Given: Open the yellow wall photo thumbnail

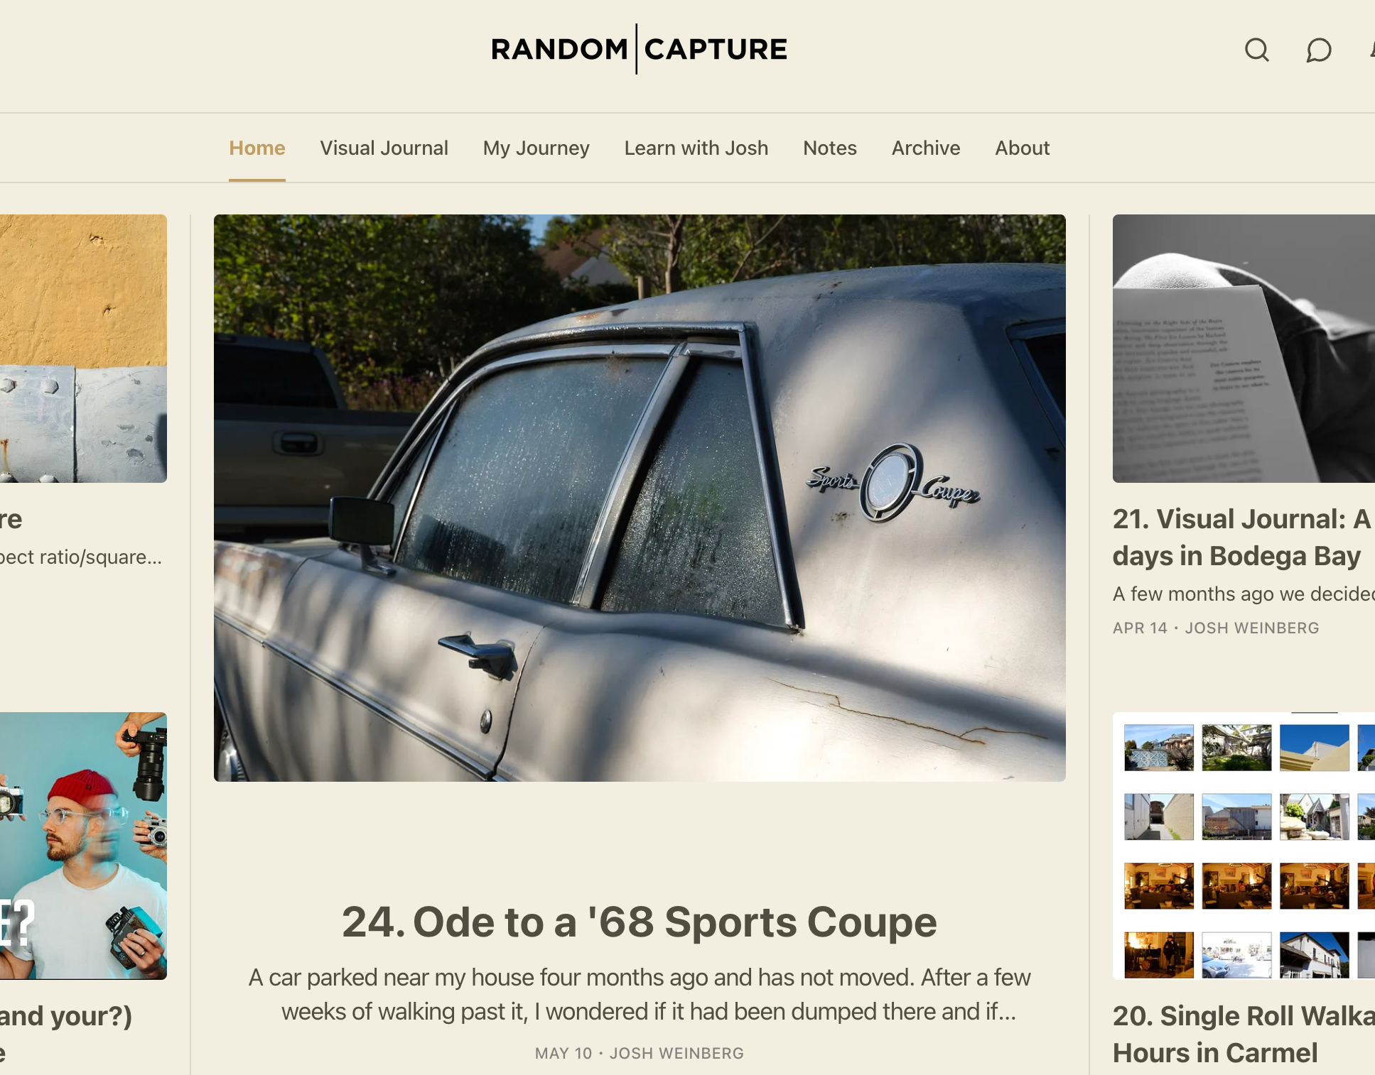Looking at the screenshot, I should pyautogui.click(x=83, y=349).
